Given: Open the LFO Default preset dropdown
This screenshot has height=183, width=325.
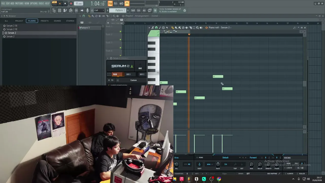Looking at the screenshot, I should [x=225, y=158].
